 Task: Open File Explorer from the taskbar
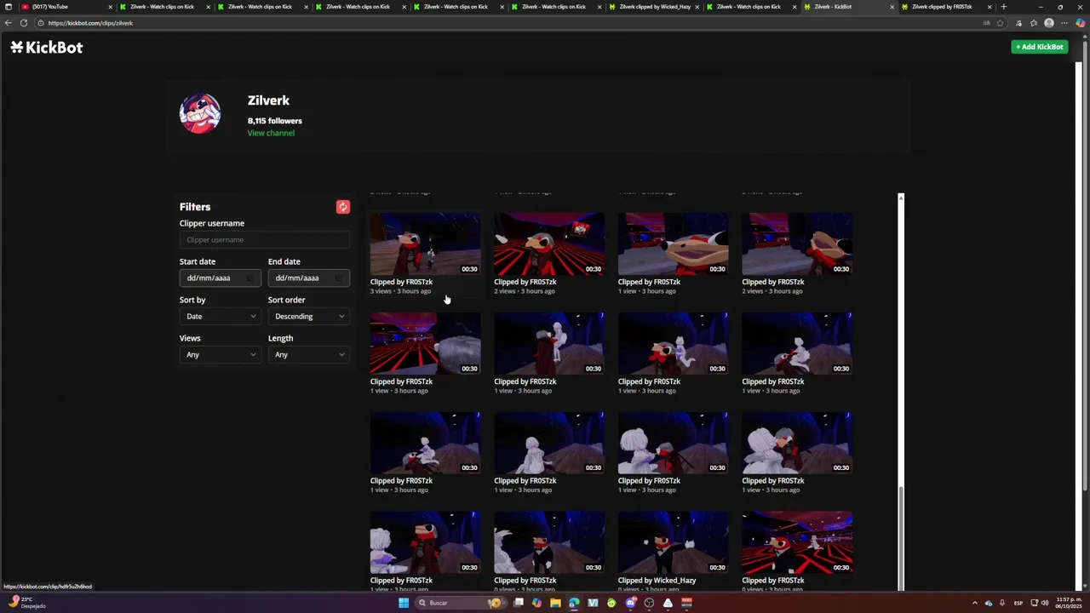coord(555,603)
